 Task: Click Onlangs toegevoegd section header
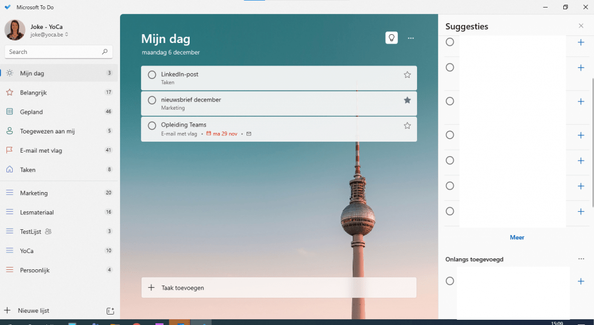(x=475, y=259)
